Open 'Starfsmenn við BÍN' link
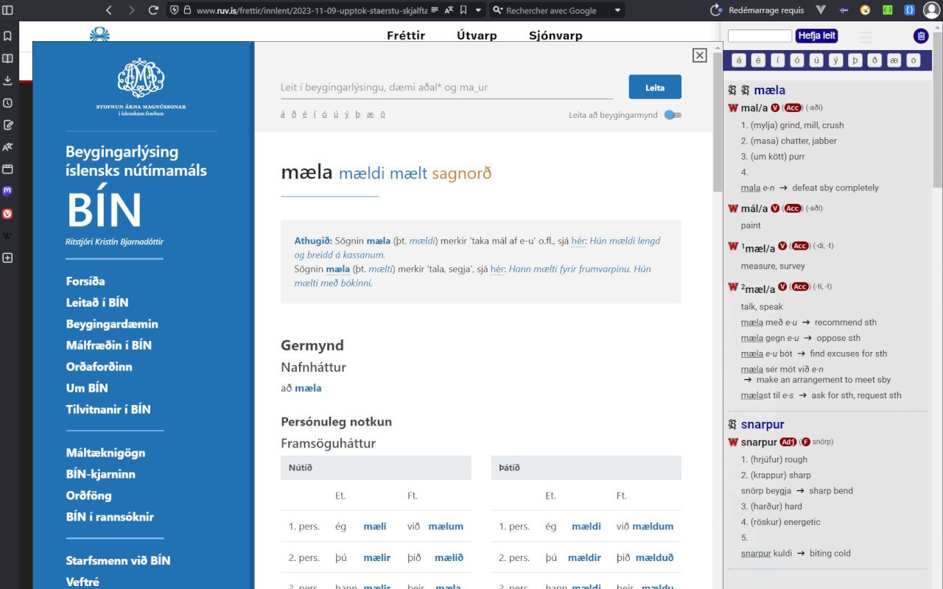 tap(119, 560)
